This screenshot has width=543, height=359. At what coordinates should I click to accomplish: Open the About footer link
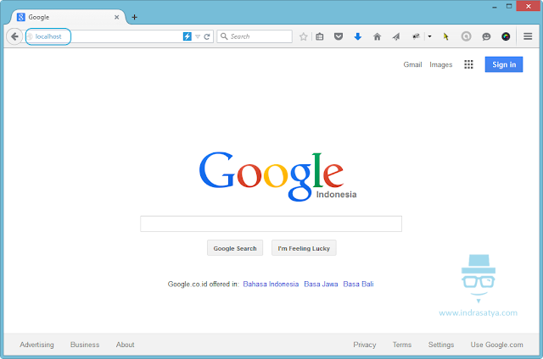click(125, 345)
